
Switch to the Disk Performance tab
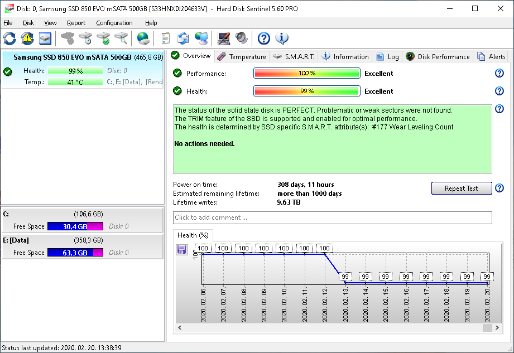click(438, 57)
